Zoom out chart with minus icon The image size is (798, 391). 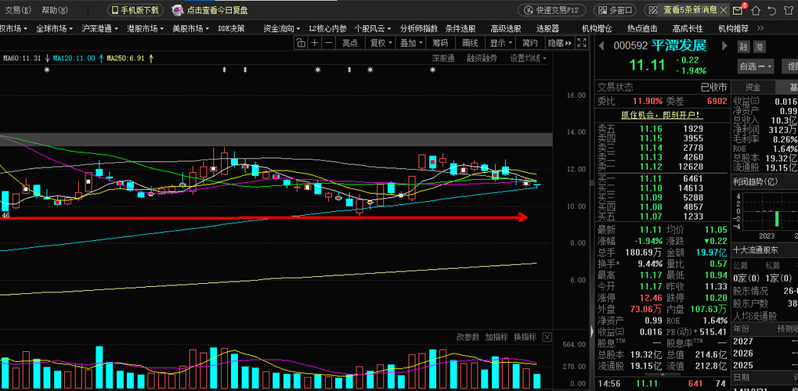pos(328,43)
